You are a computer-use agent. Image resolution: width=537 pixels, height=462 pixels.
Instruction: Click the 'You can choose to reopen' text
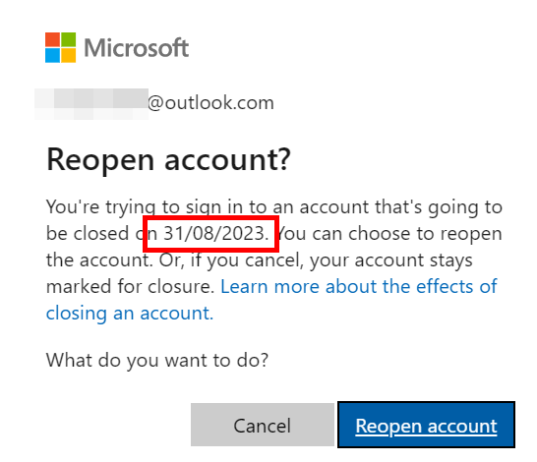tap(388, 234)
